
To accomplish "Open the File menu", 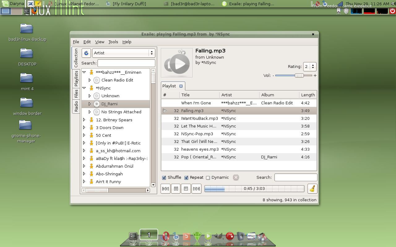I will pos(76,42).
